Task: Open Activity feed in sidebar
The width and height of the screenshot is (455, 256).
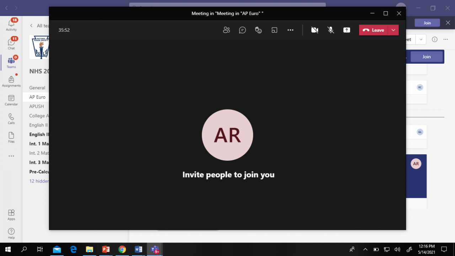Action: [11, 25]
